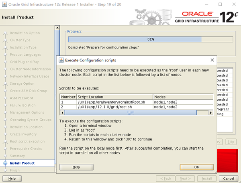Click the script table horizontal scrollbar thumb

(x=131, y=113)
